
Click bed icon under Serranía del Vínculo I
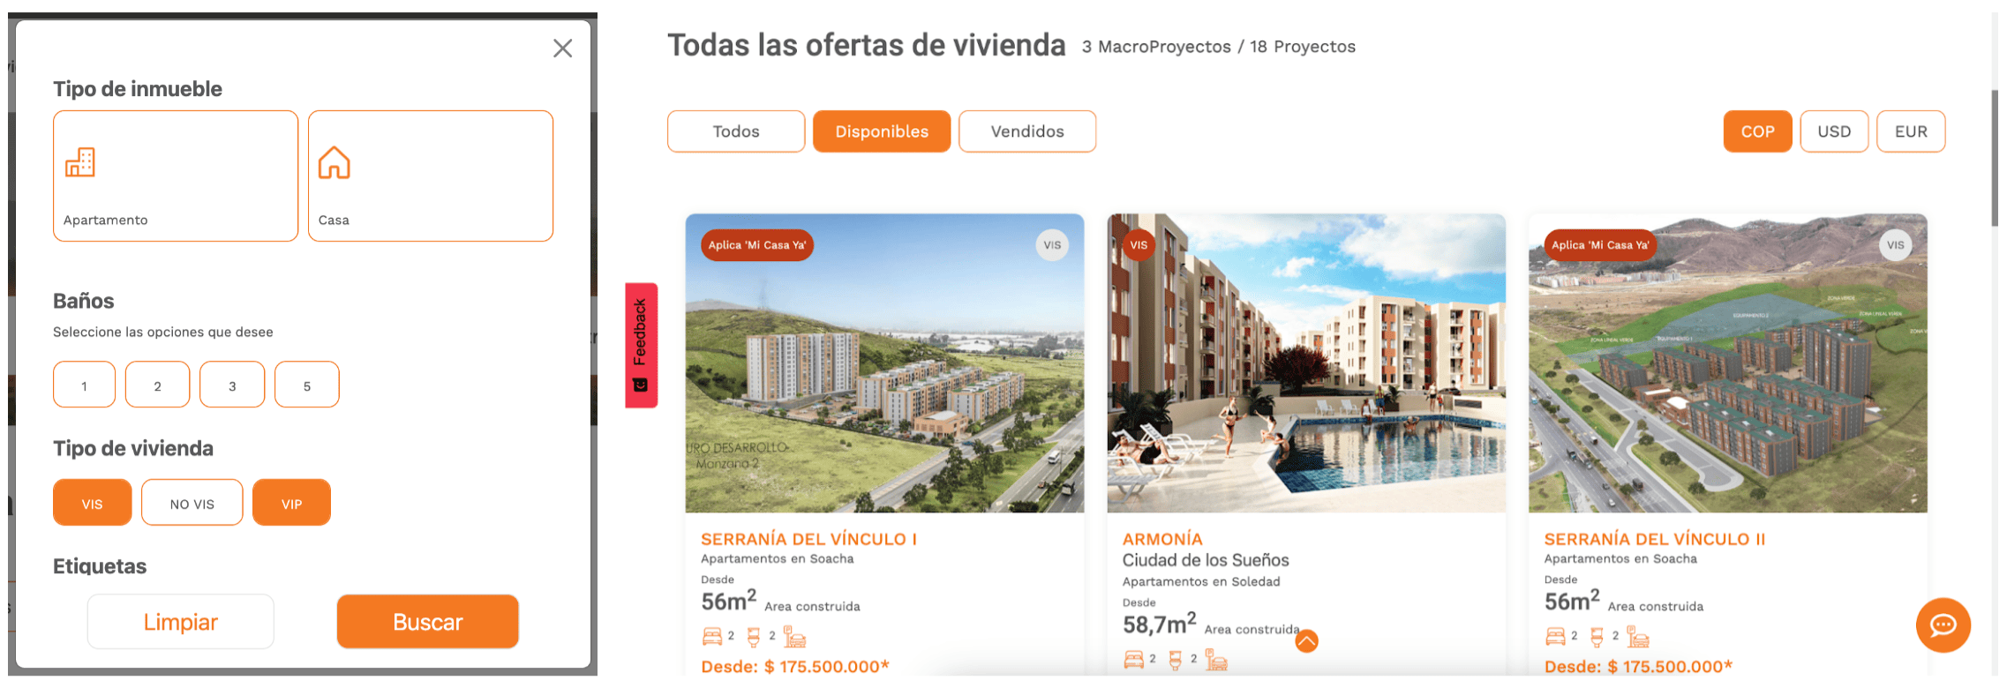pos(712,636)
